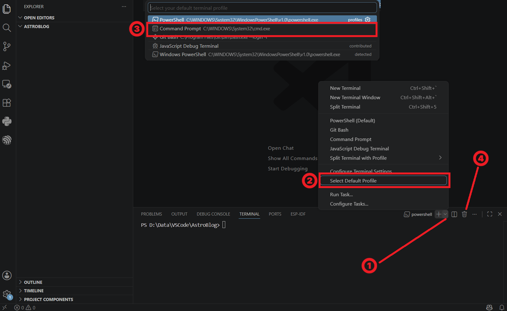Choose Select Default Profile menu entry
The width and height of the screenshot is (507, 311).
point(383,181)
